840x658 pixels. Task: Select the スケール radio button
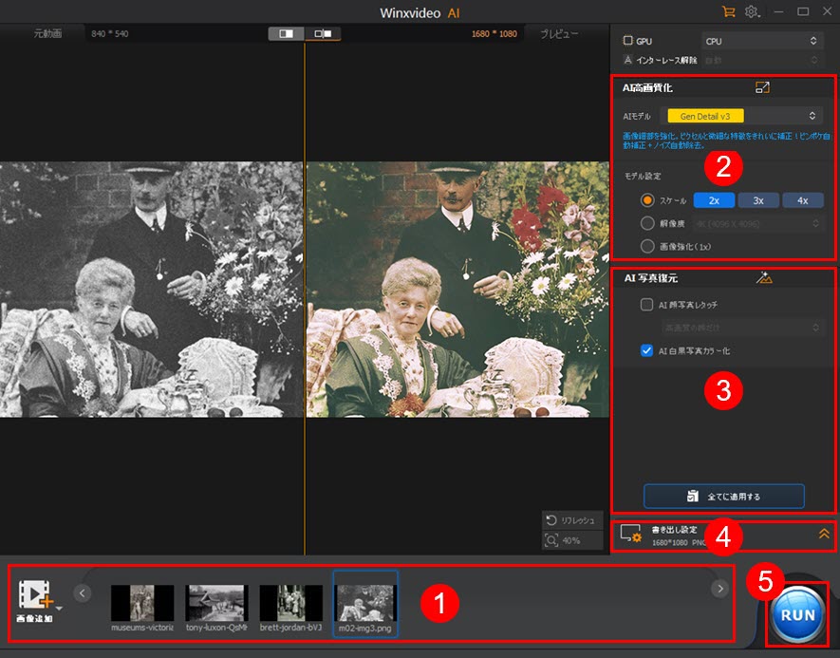tap(647, 200)
